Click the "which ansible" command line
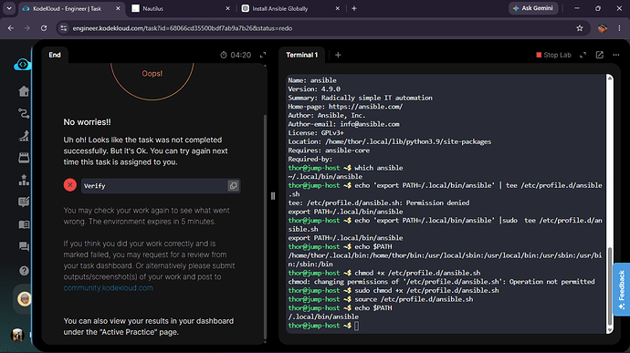The width and height of the screenshot is (630, 353). coord(345,168)
